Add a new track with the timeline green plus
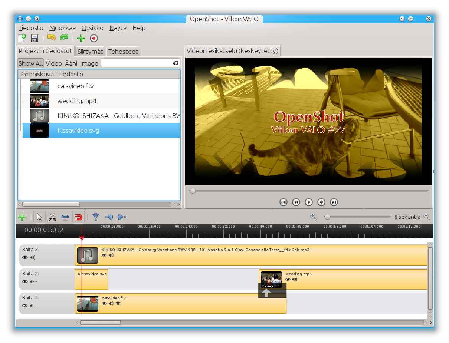The image size is (449, 343). (22, 217)
